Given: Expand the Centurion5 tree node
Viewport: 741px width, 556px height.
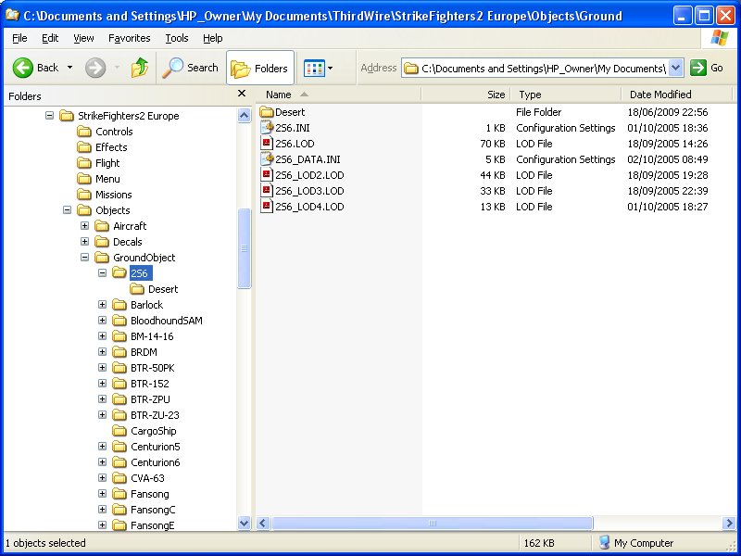Looking at the screenshot, I should 102,447.
